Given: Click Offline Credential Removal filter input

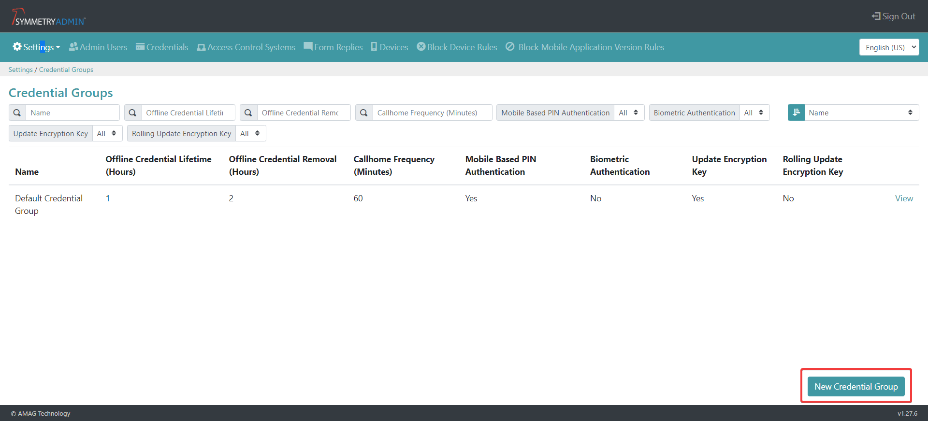Looking at the screenshot, I should tap(304, 112).
